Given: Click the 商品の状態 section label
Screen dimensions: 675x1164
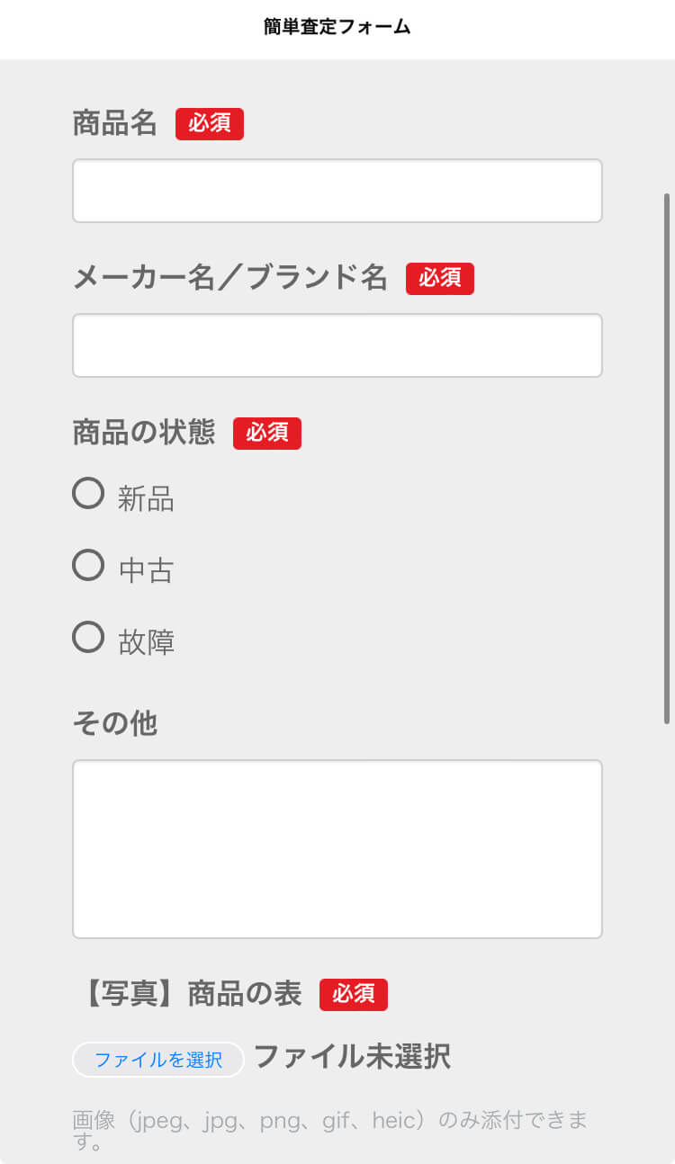Looking at the screenshot, I should 144,433.
